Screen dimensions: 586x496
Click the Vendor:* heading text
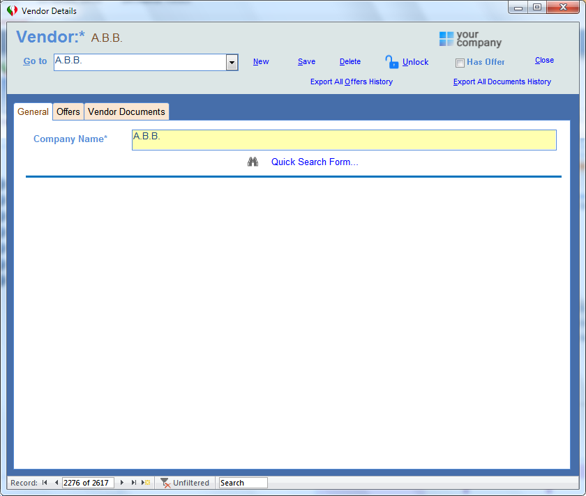click(50, 37)
